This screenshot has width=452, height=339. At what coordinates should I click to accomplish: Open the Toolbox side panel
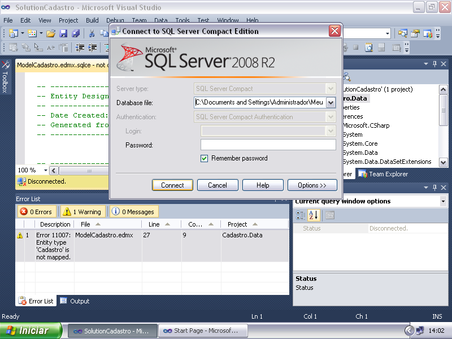click(x=5, y=77)
